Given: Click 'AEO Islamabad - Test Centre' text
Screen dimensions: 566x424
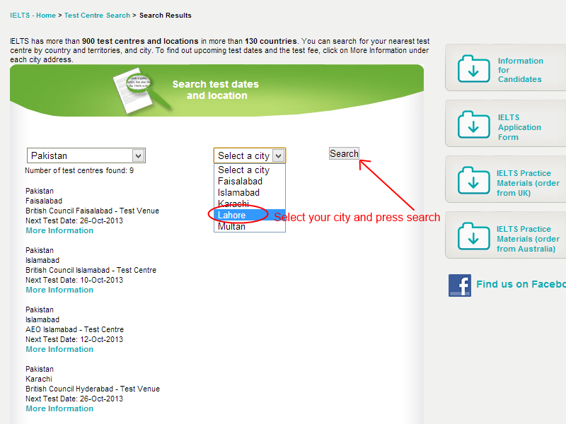Looking at the screenshot, I should [75, 329].
